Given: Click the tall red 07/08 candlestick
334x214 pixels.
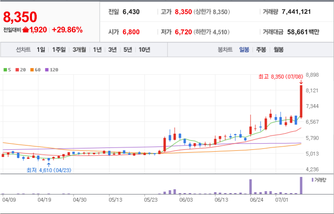Looking at the screenshot, I should [x=301, y=101].
